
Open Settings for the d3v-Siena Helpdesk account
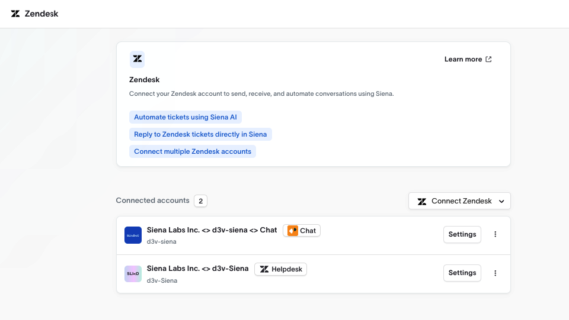(462, 273)
